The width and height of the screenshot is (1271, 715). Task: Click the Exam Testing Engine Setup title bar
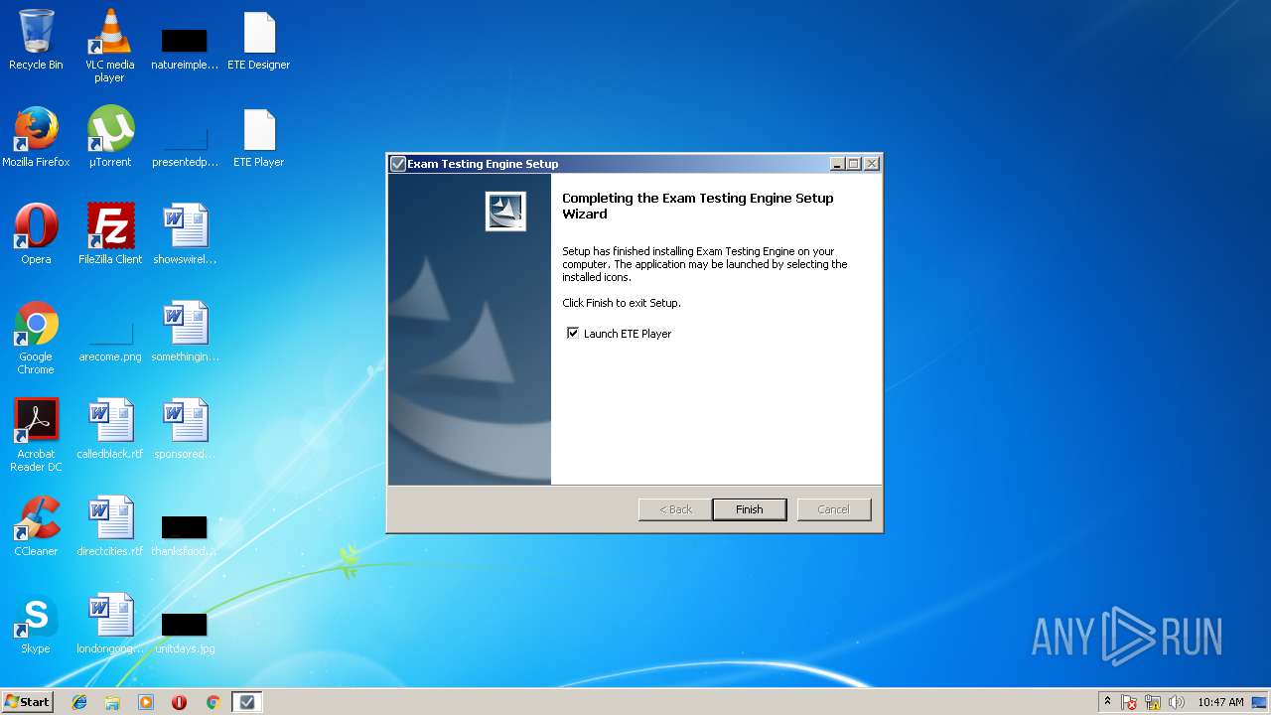(x=634, y=164)
